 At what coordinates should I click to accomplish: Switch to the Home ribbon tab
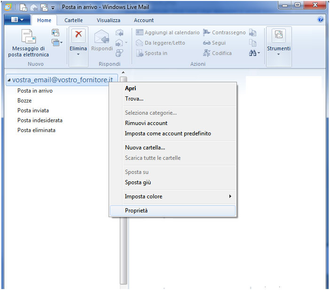(x=44, y=20)
